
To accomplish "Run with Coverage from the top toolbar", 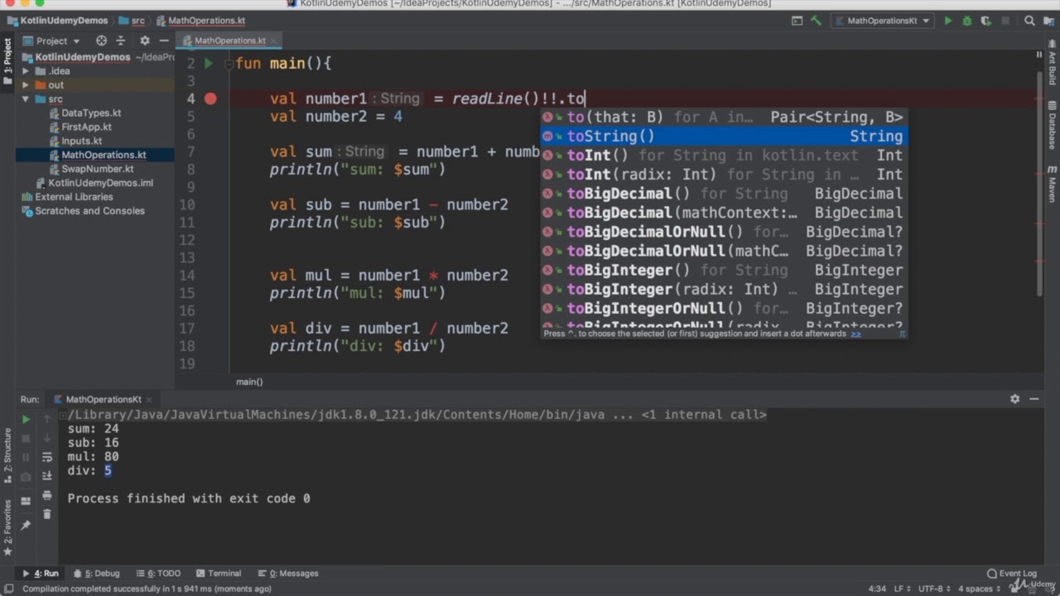I will pyautogui.click(x=985, y=21).
